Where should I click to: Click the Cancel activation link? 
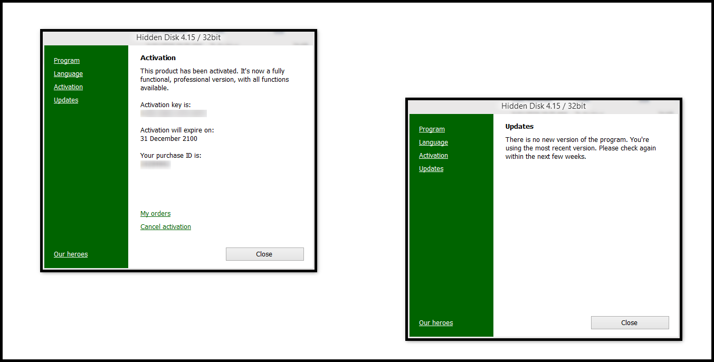[x=166, y=227]
